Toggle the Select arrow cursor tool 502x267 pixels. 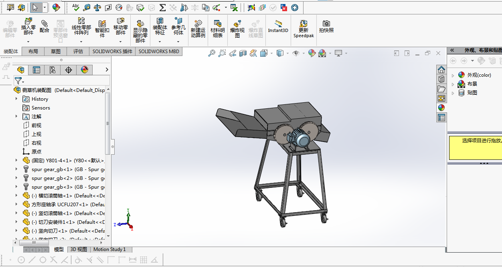[x=35, y=7]
